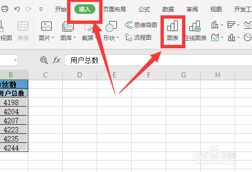
Task: Select column D header
Action: coord(80,75)
